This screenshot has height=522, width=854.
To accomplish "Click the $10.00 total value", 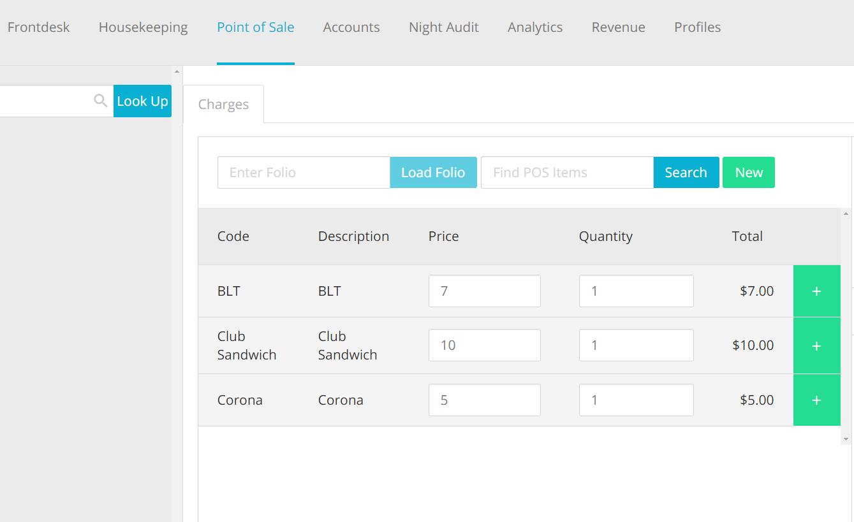I will click(753, 345).
